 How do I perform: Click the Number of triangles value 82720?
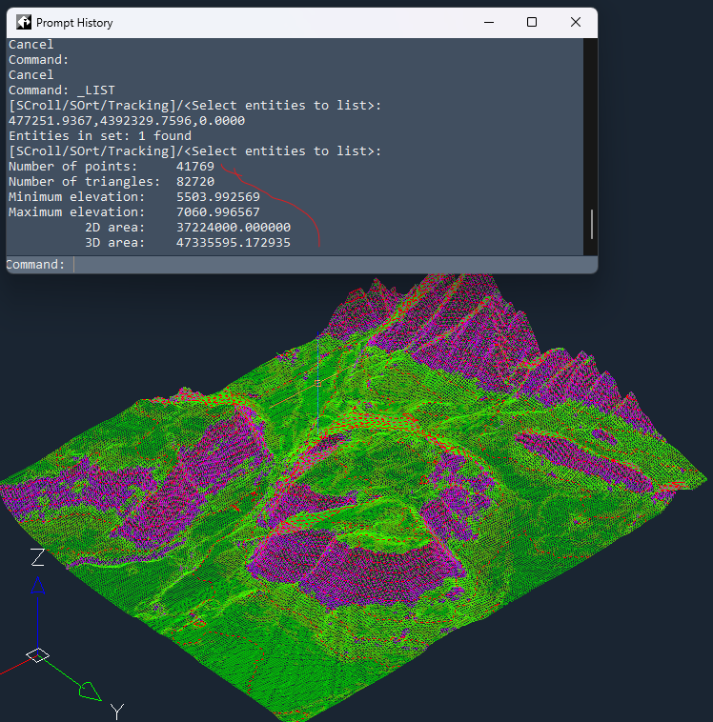pos(195,182)
